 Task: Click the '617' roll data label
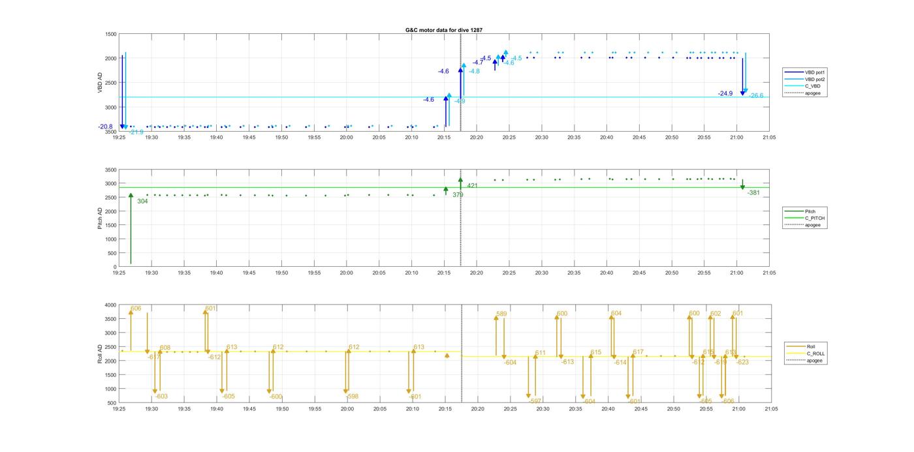coord(638,352)
